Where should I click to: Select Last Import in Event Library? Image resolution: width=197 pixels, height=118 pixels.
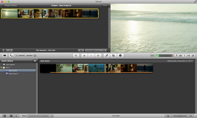10,65
